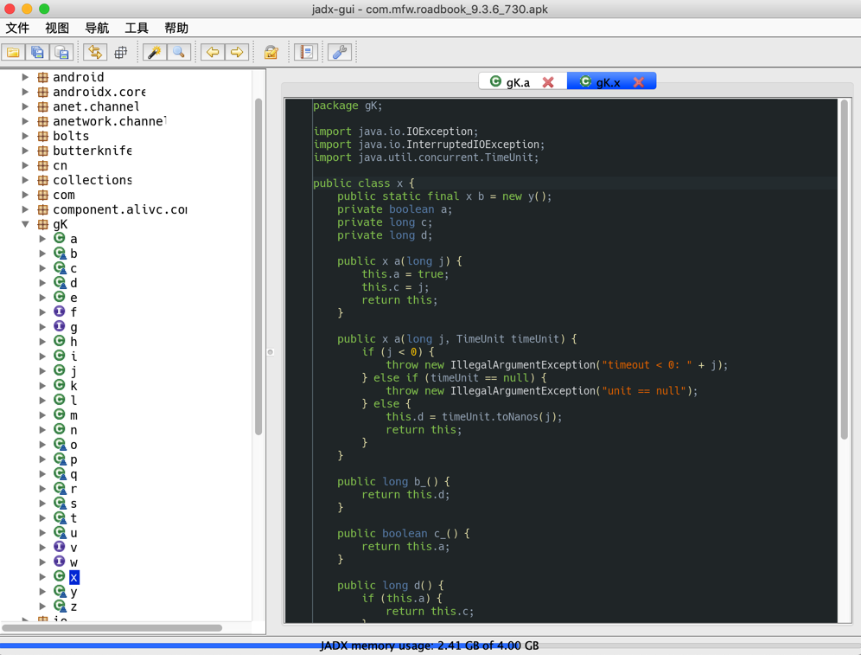Click the 'import java.io.IOException' line
This screenshot has height=655, width=861.
(395, 132)
